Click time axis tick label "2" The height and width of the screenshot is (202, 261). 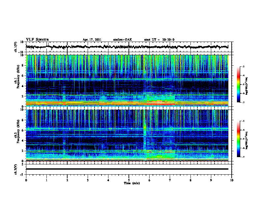[x=67, y=180]
